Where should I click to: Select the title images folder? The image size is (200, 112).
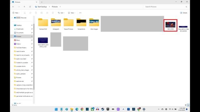tap(94, 24)
